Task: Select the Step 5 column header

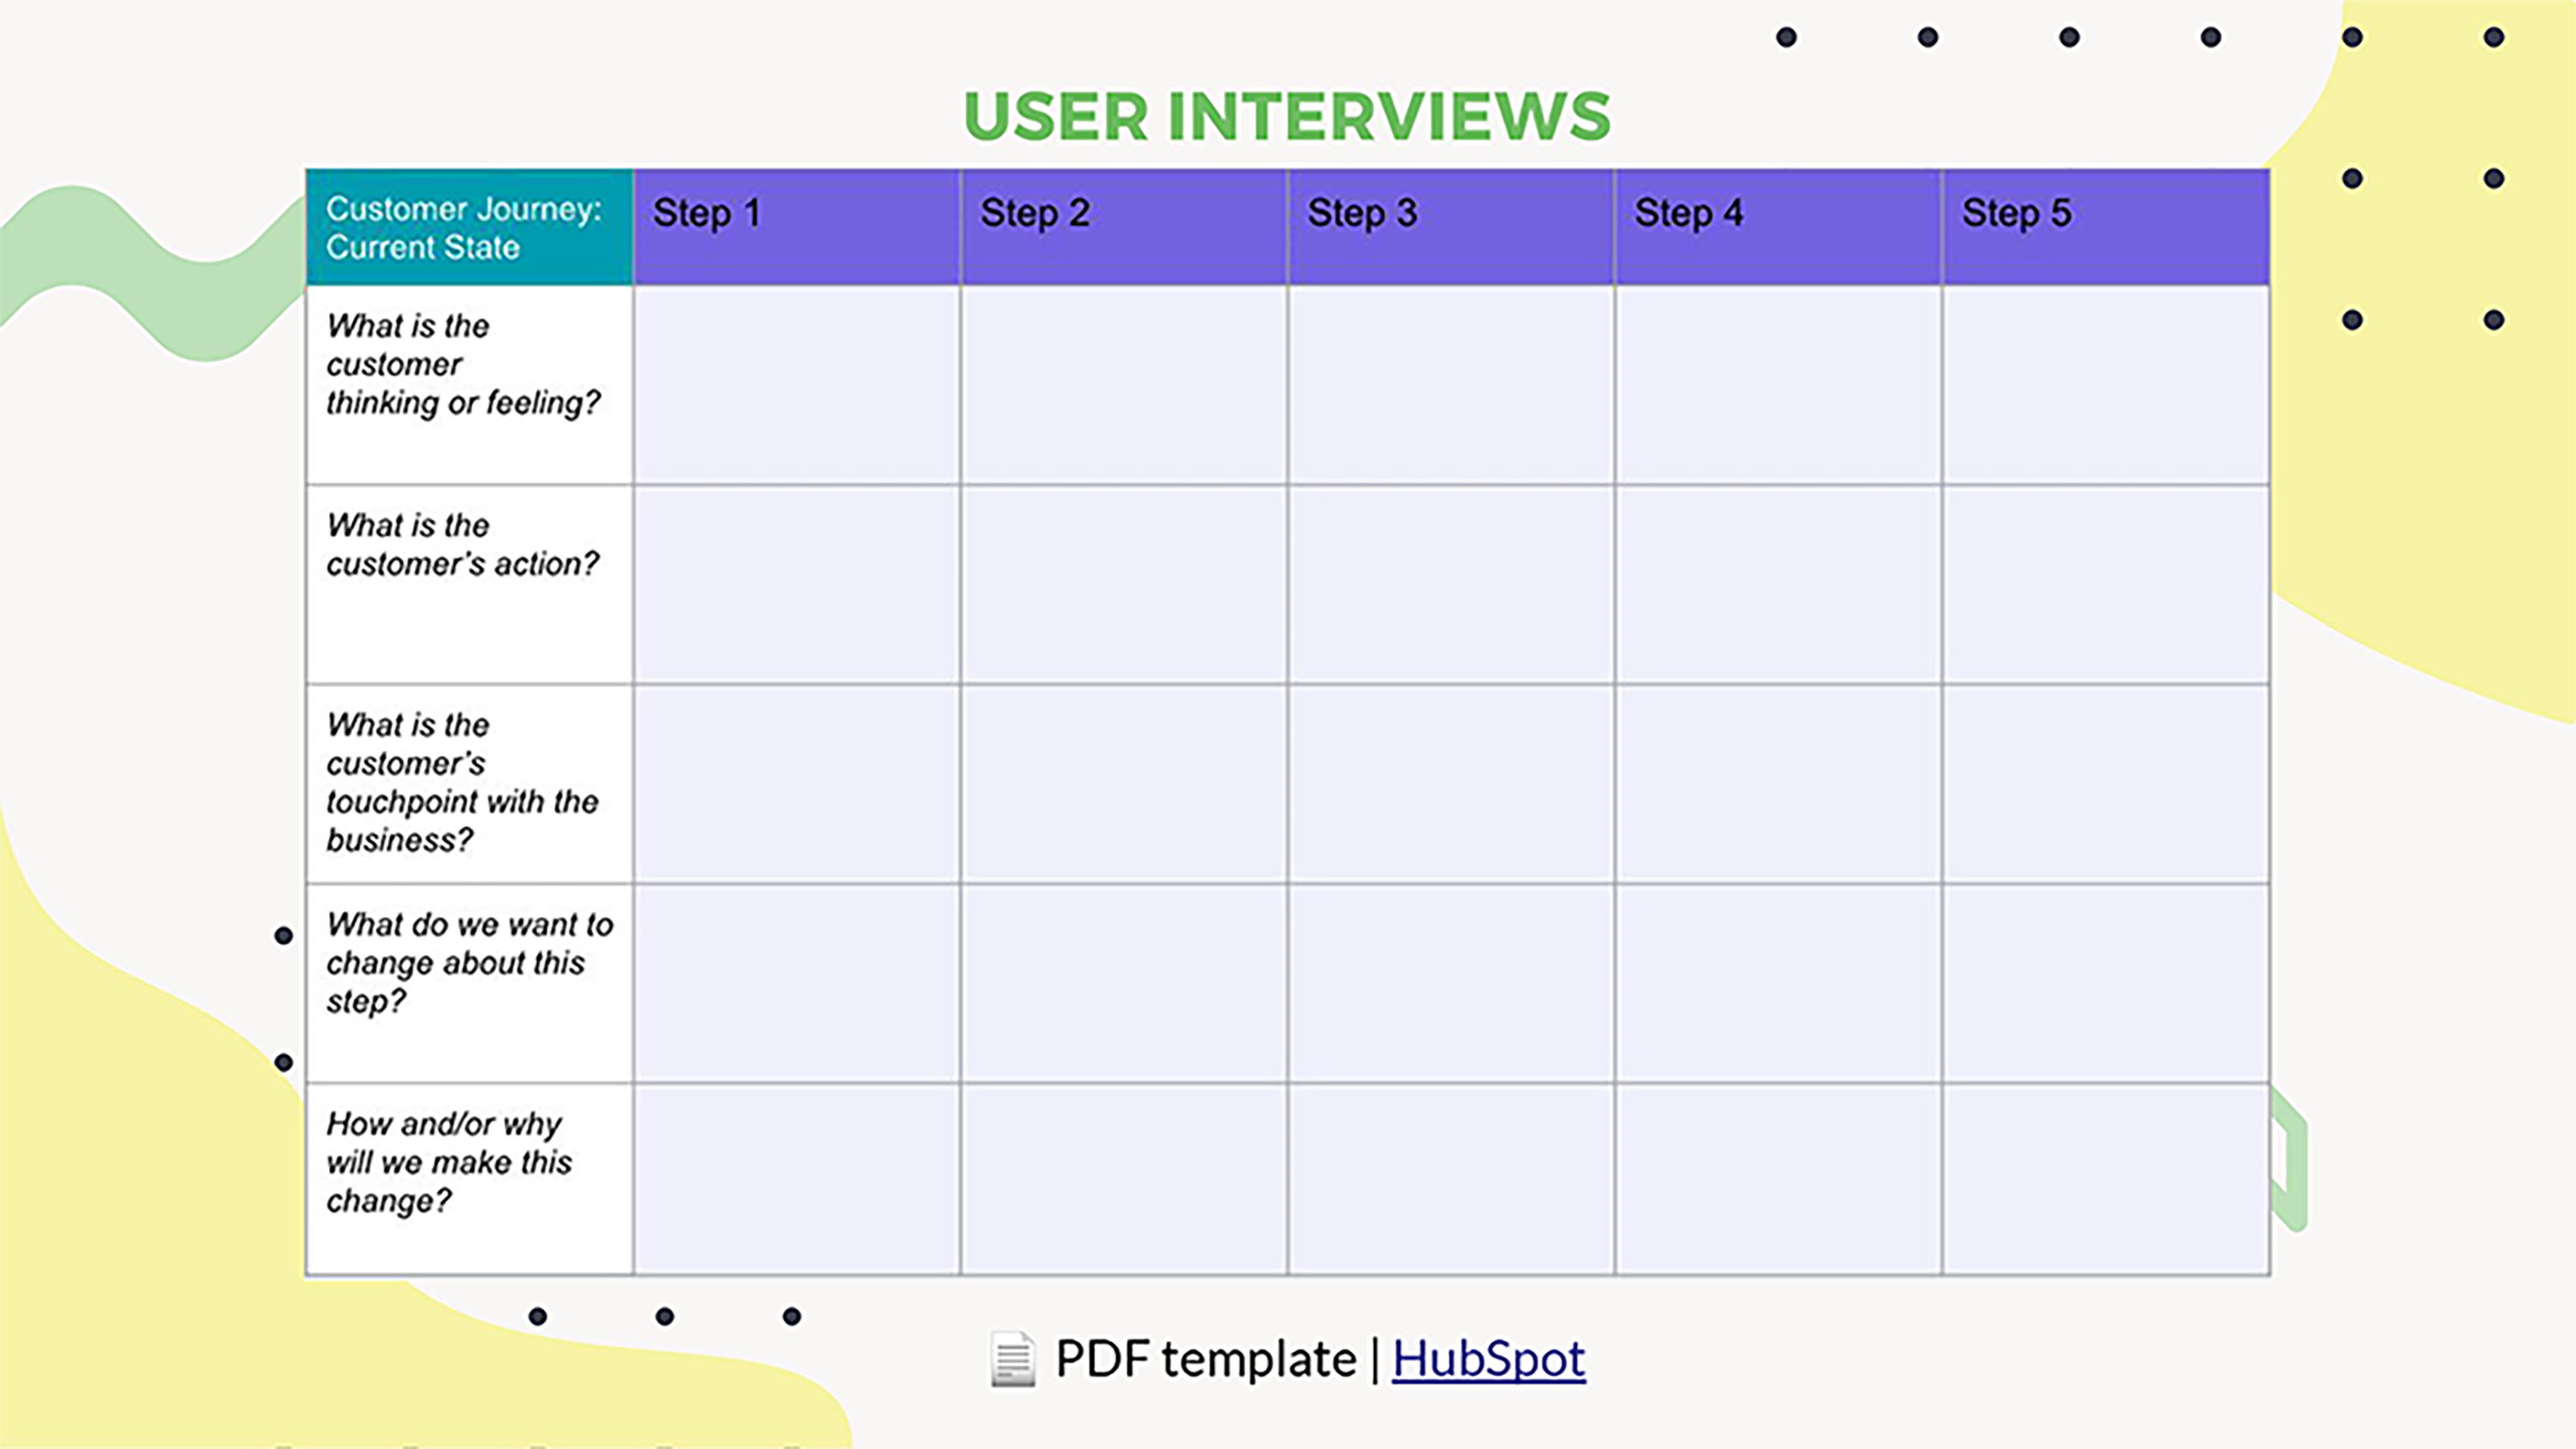Action: tap(2105, 228)
